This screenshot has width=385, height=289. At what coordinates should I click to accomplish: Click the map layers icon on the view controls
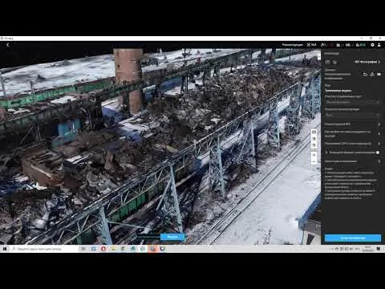tap(314, 132)
